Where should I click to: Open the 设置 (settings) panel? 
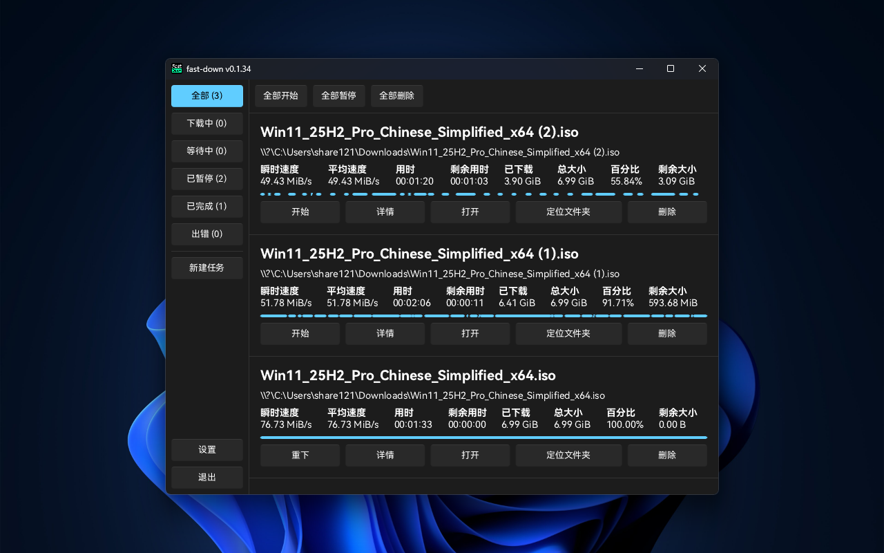[x=206, y=449]
